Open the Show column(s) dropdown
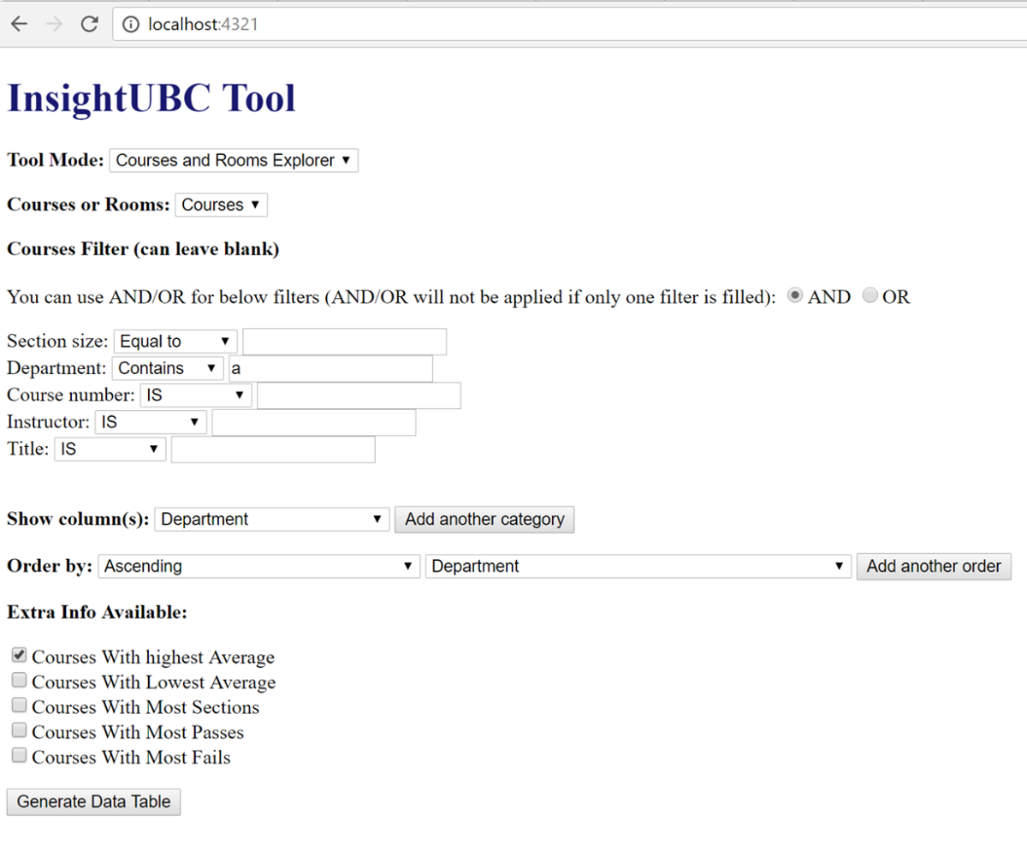1027x857 pixels. tap(271, 519)
